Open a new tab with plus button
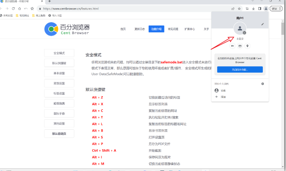Image resolution: width=286 pixels, height=171 pixels. pyautogui.click(x=49, y=1)
